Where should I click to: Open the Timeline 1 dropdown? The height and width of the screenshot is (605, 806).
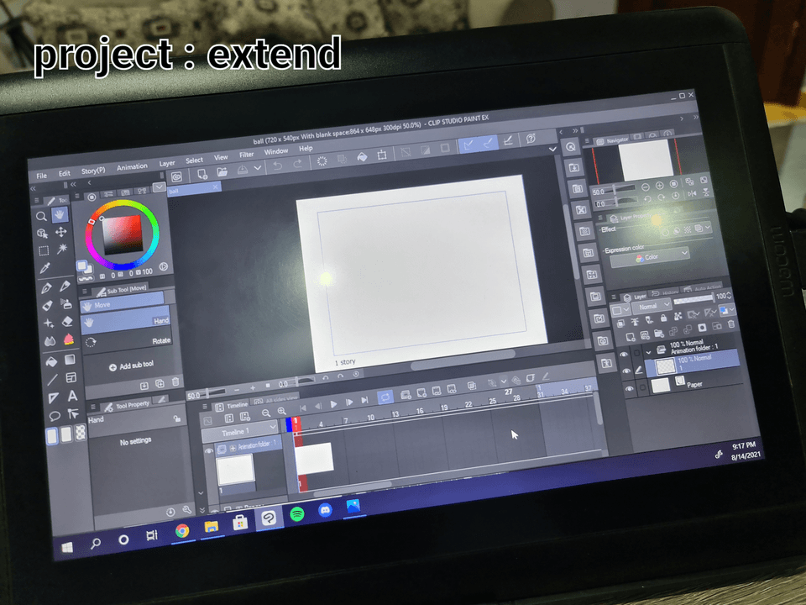pos(241,431)
